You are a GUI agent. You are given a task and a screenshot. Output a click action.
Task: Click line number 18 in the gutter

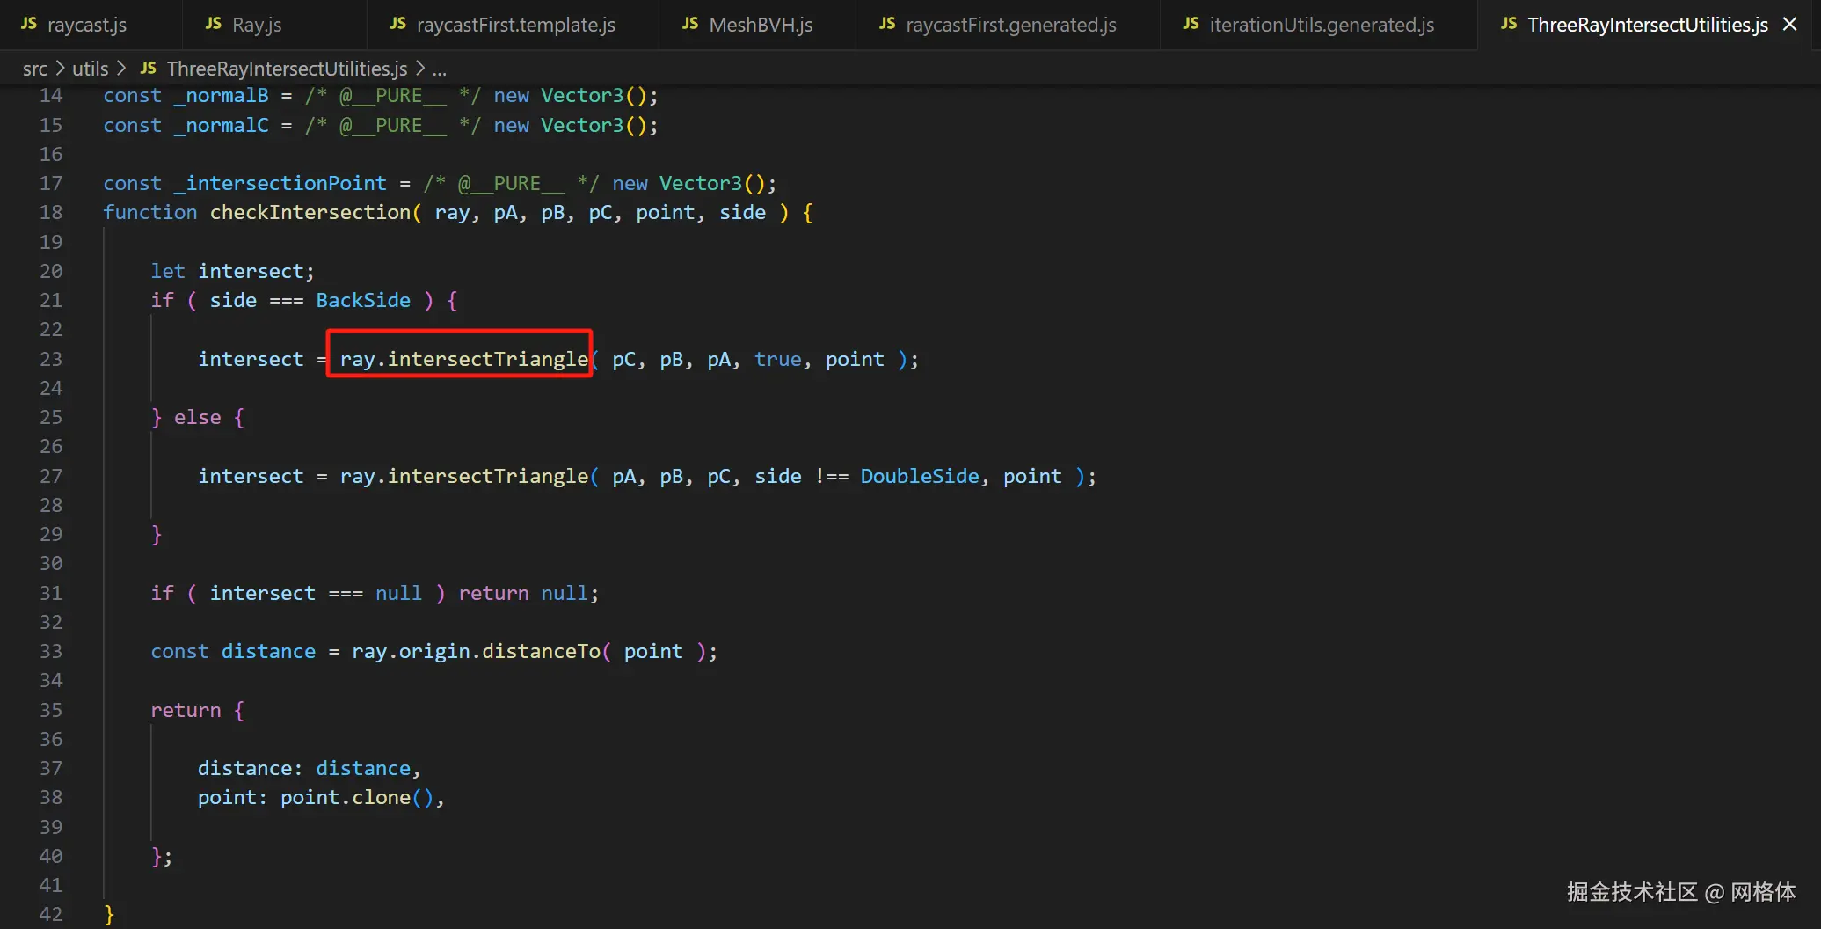pos(51,212)
